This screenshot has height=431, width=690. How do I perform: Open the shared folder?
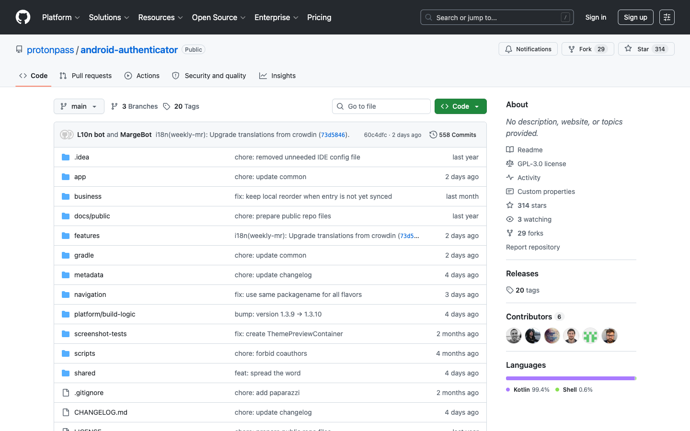click(x=85, y=373)
